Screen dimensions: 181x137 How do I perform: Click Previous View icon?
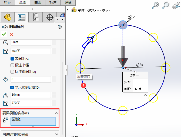point(176,5)
